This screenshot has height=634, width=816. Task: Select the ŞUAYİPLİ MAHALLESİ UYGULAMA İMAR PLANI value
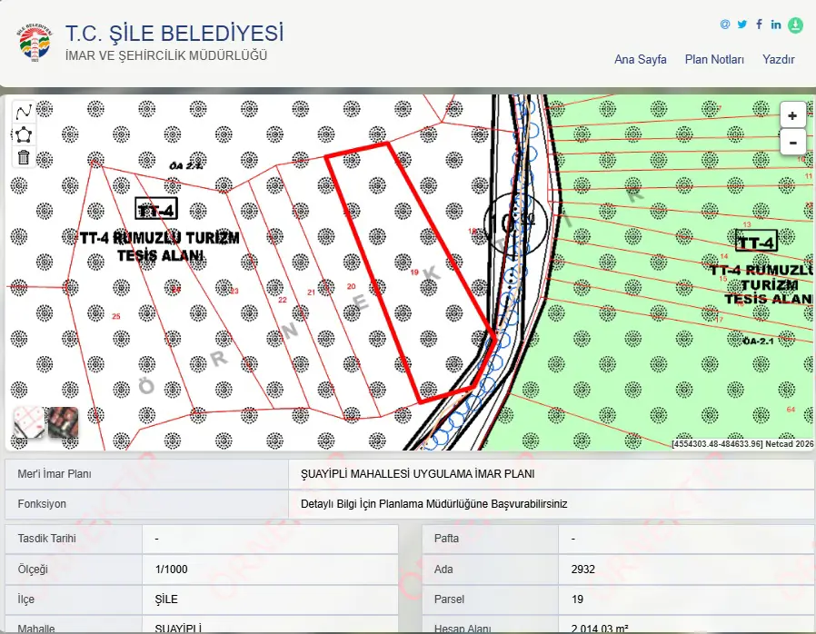pos(417,474)
